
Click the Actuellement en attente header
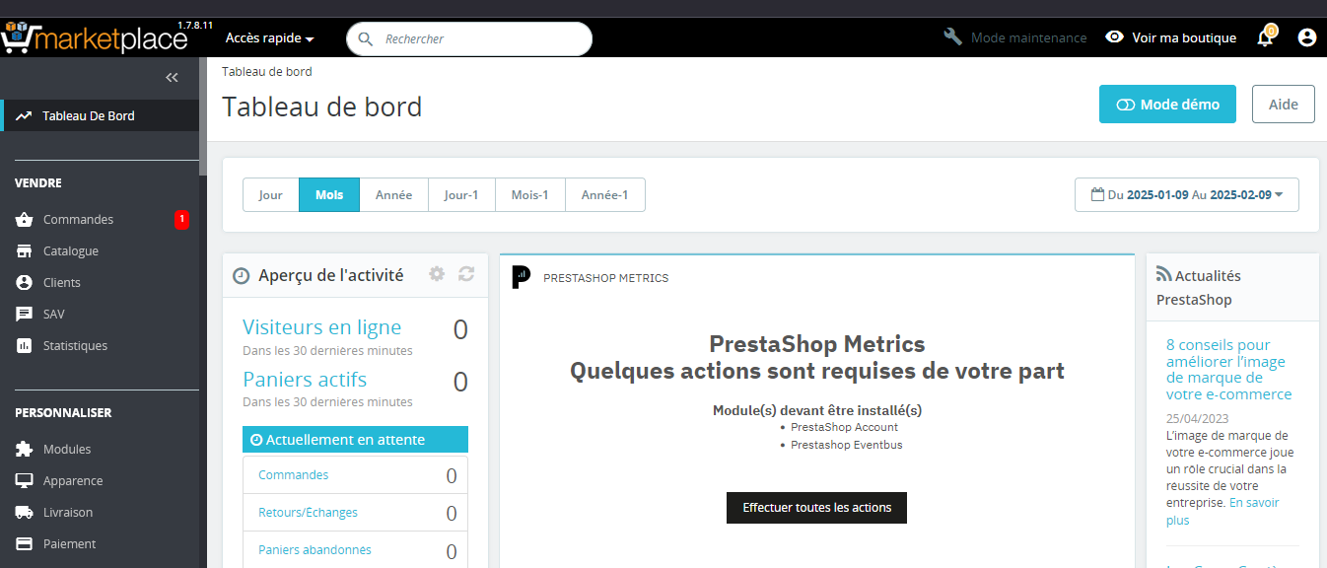[355, 440]
